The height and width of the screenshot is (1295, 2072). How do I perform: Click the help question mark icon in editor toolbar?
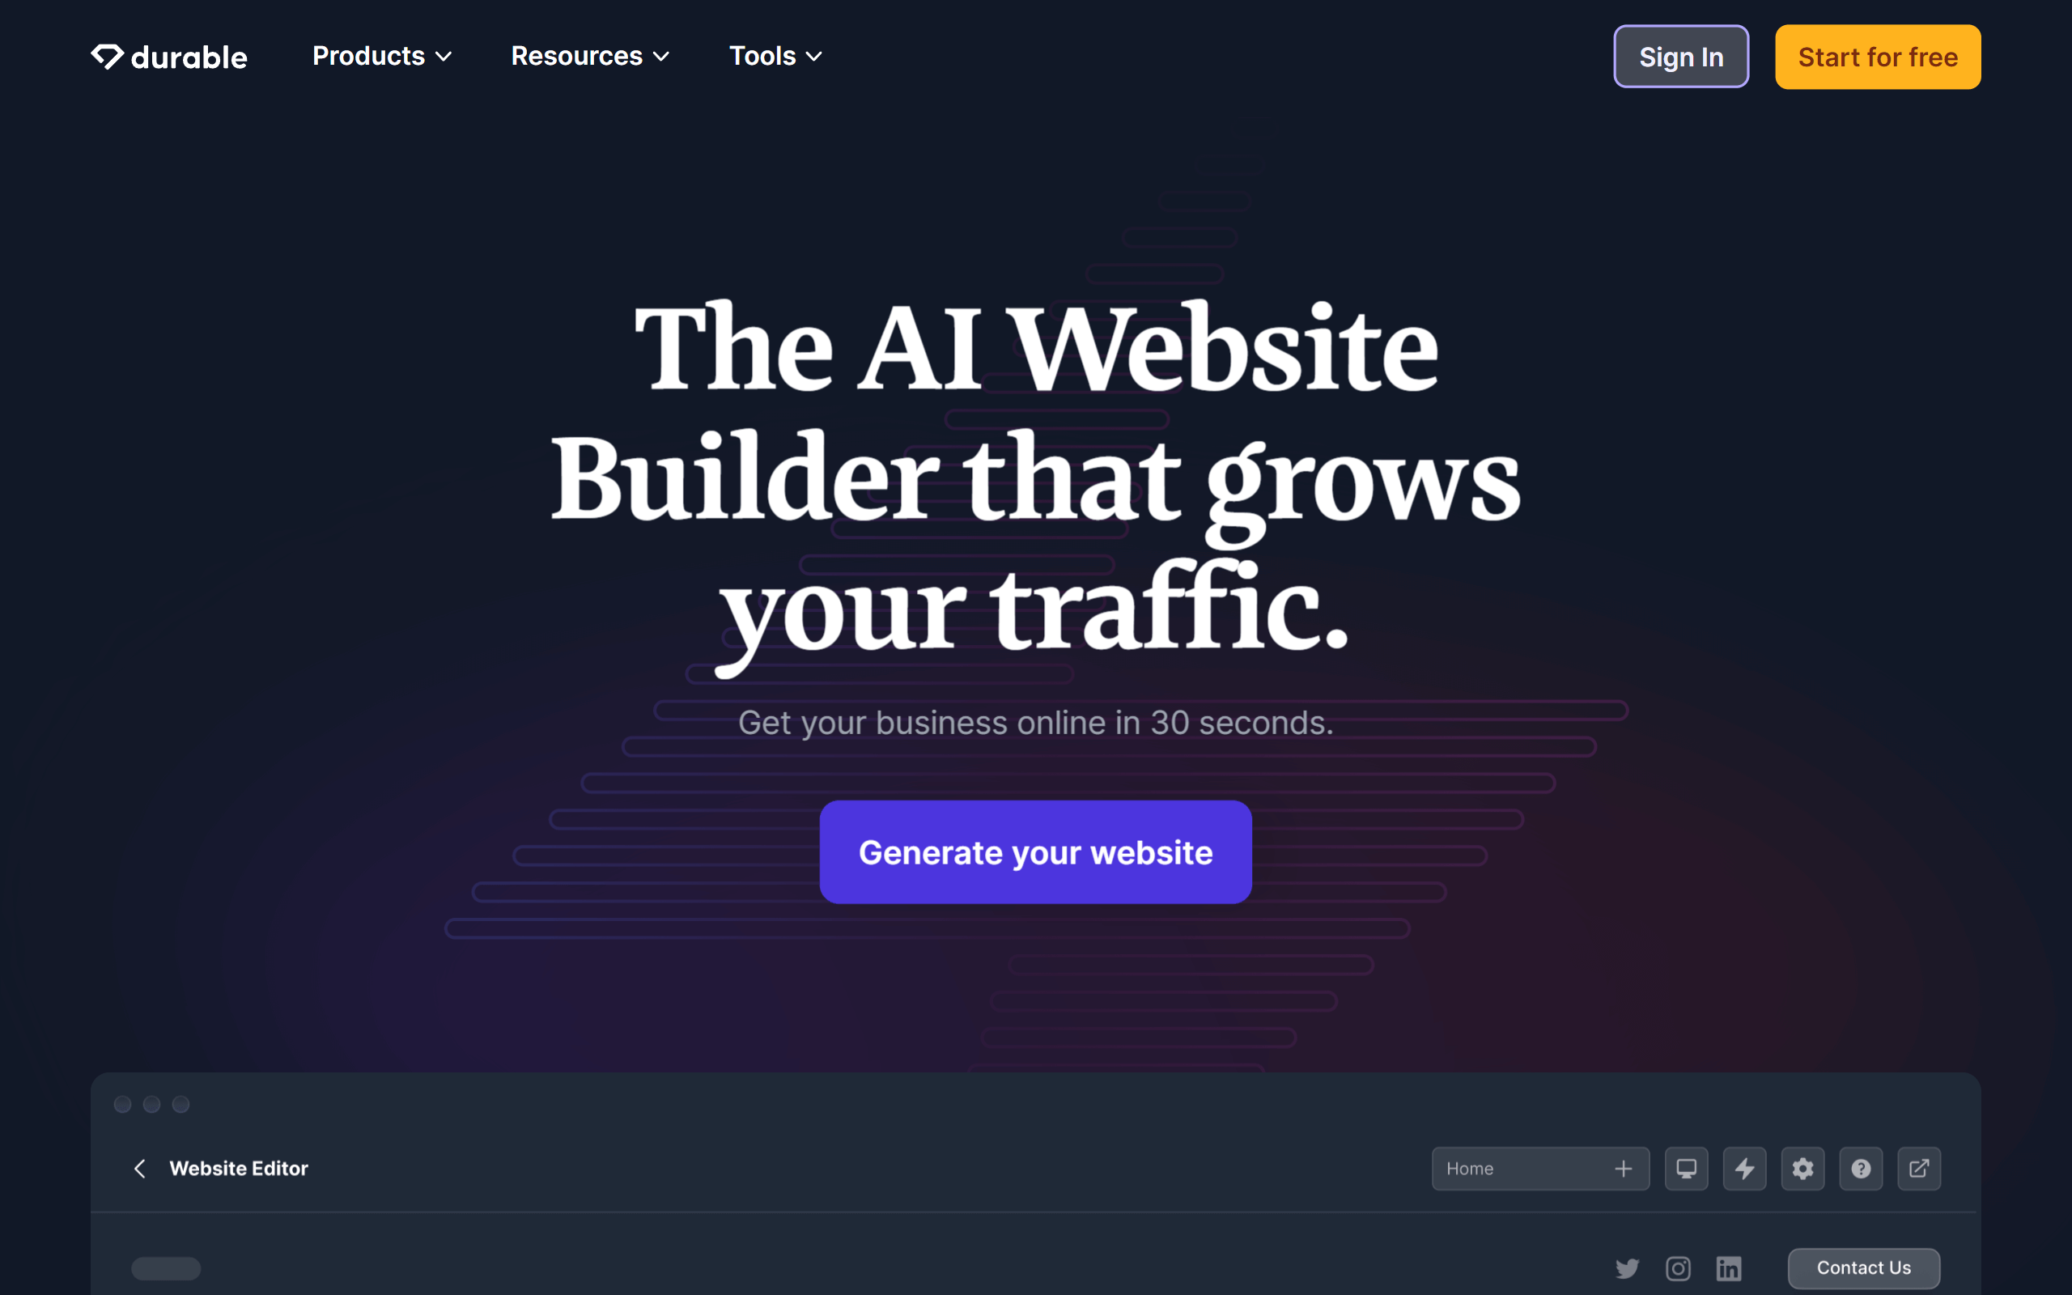[1860, 1168]
